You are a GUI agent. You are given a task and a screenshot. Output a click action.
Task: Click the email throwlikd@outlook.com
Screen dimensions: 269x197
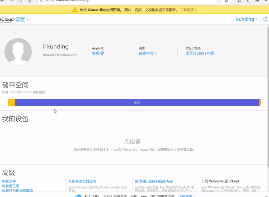tap(60, 55)
